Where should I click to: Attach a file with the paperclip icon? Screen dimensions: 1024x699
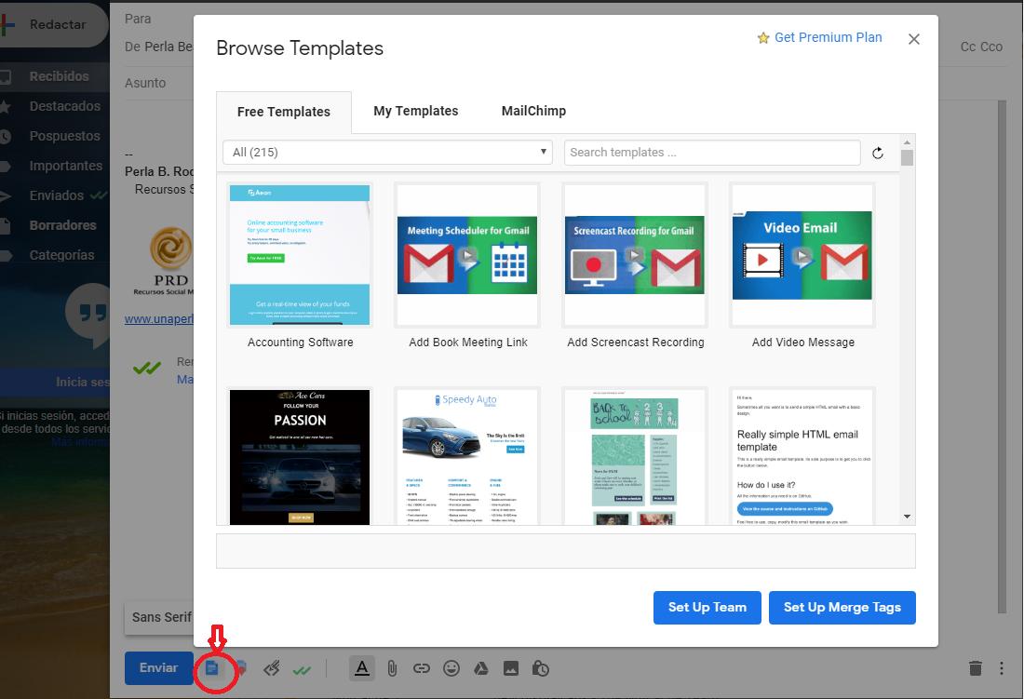391,667
